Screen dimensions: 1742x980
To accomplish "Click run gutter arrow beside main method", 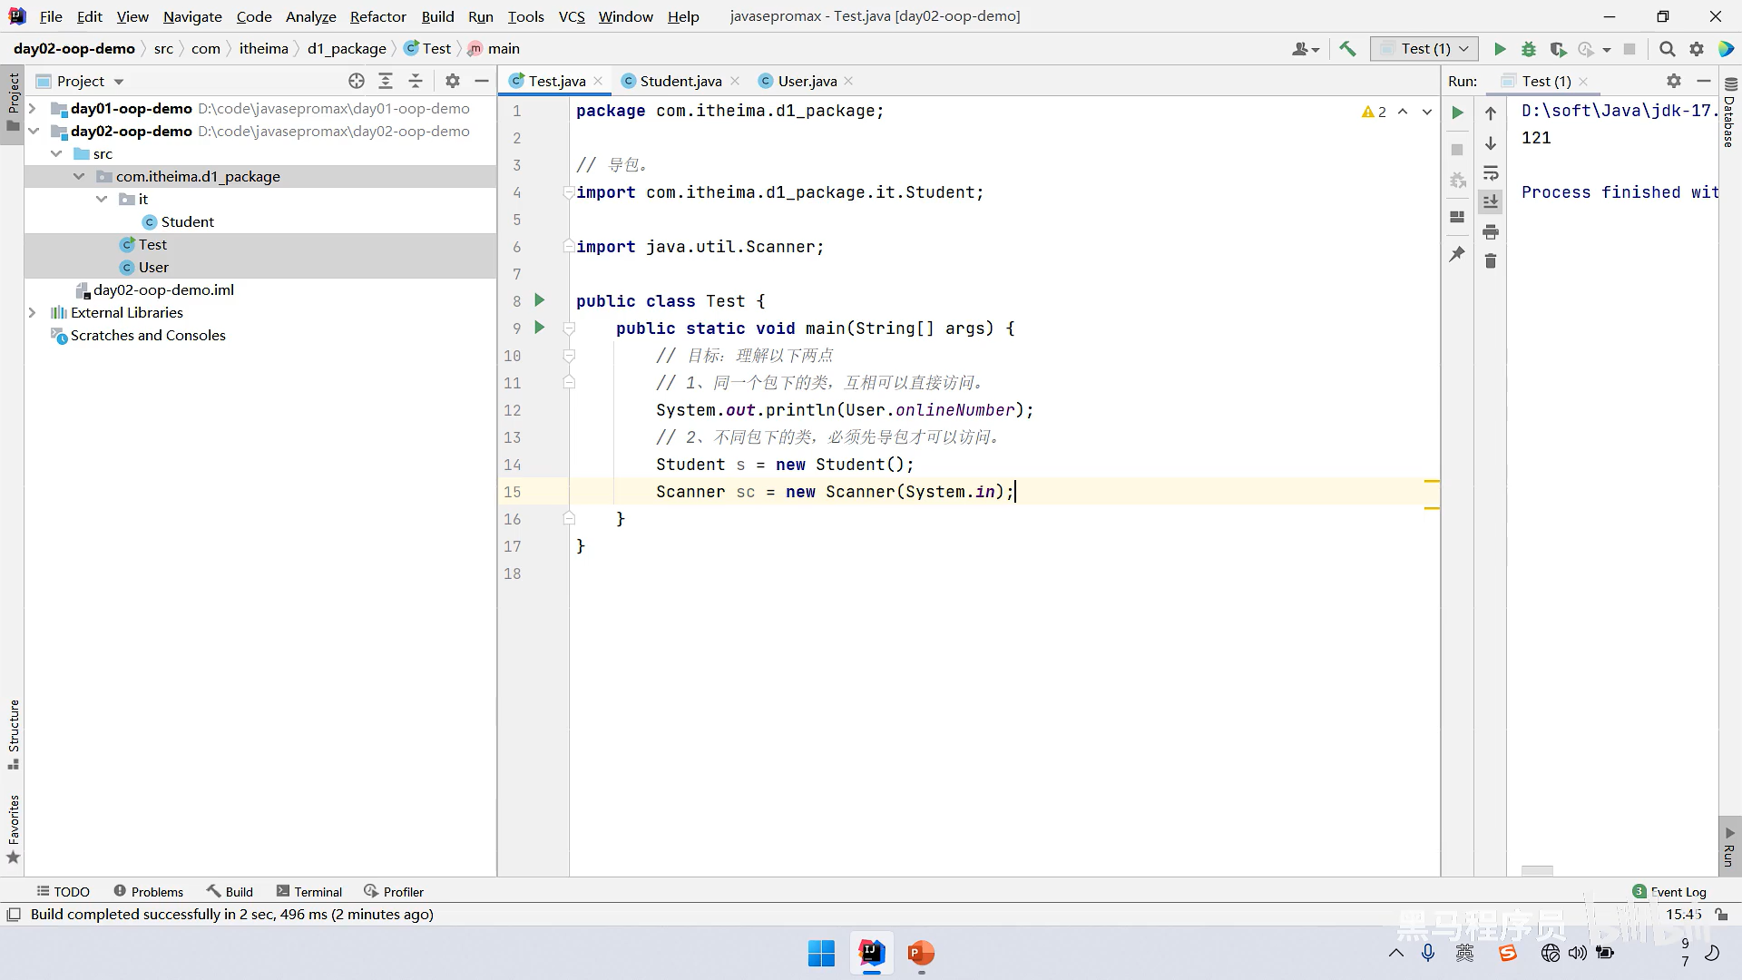I will pyautogui.click(x=540, y=328).
